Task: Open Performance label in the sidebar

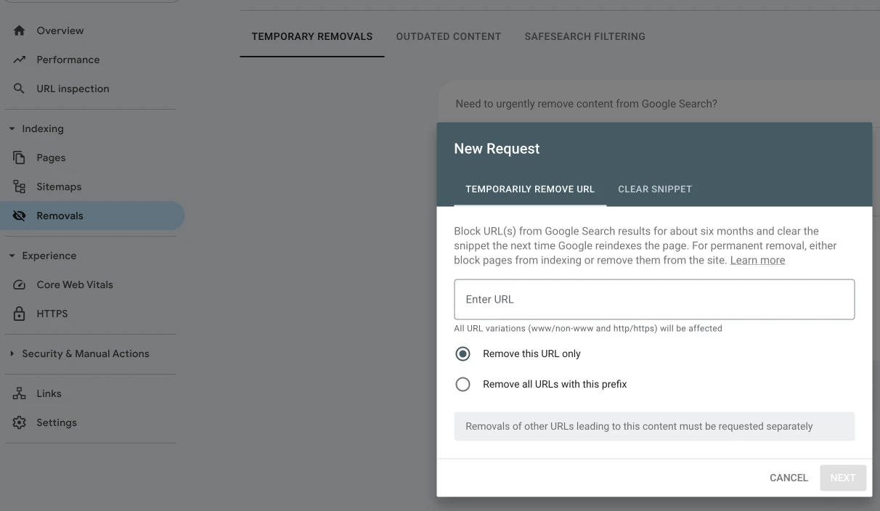Action: pos(68,60)
